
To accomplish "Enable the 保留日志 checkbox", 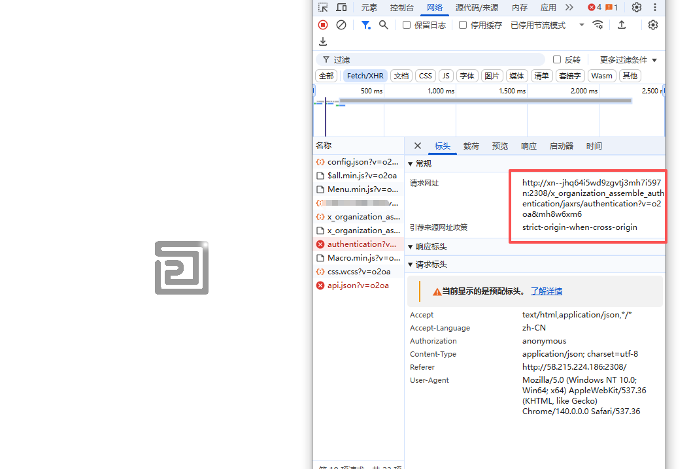I will [407, 25].
